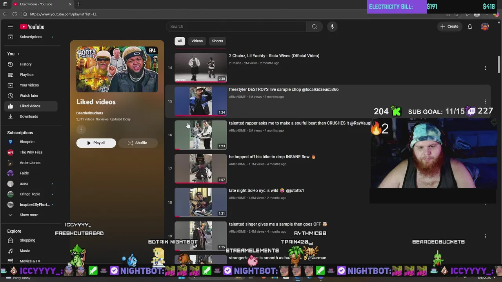Click the page vertical scrollbar thumb
This screenshot has width=502, height=282.
coord(499,64)
